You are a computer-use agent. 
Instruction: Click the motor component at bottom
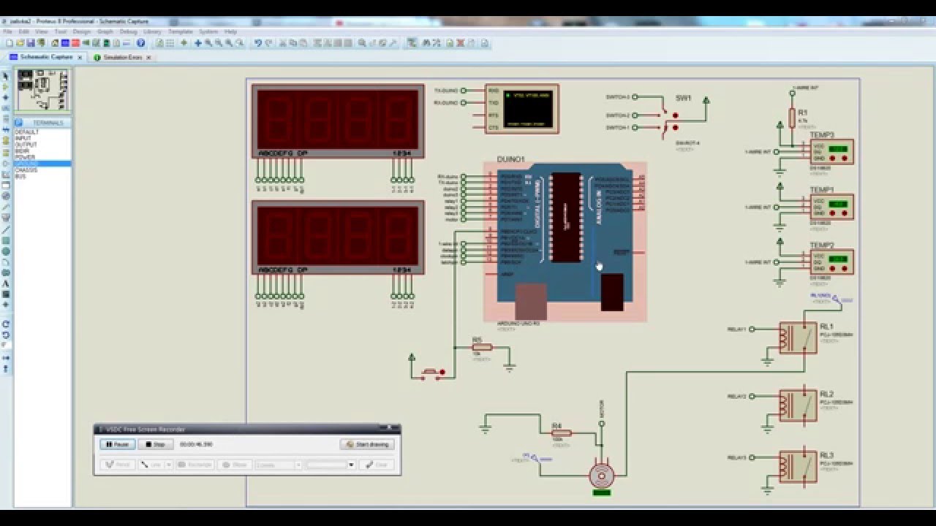tap(602, 476)
